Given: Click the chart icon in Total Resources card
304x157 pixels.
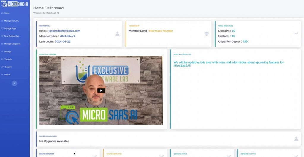Looking at the screenshot, I should pyautogui.click(x=296, y=34).
